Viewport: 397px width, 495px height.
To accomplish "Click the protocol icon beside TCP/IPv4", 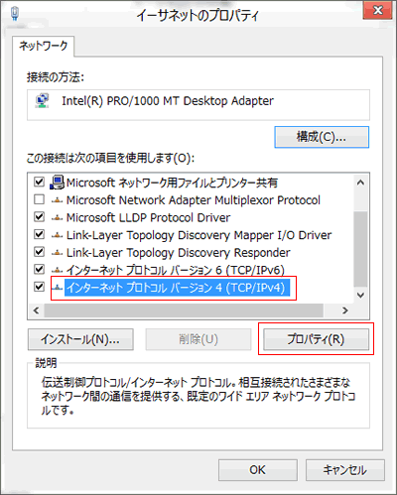I will click(x=58, y=288).
